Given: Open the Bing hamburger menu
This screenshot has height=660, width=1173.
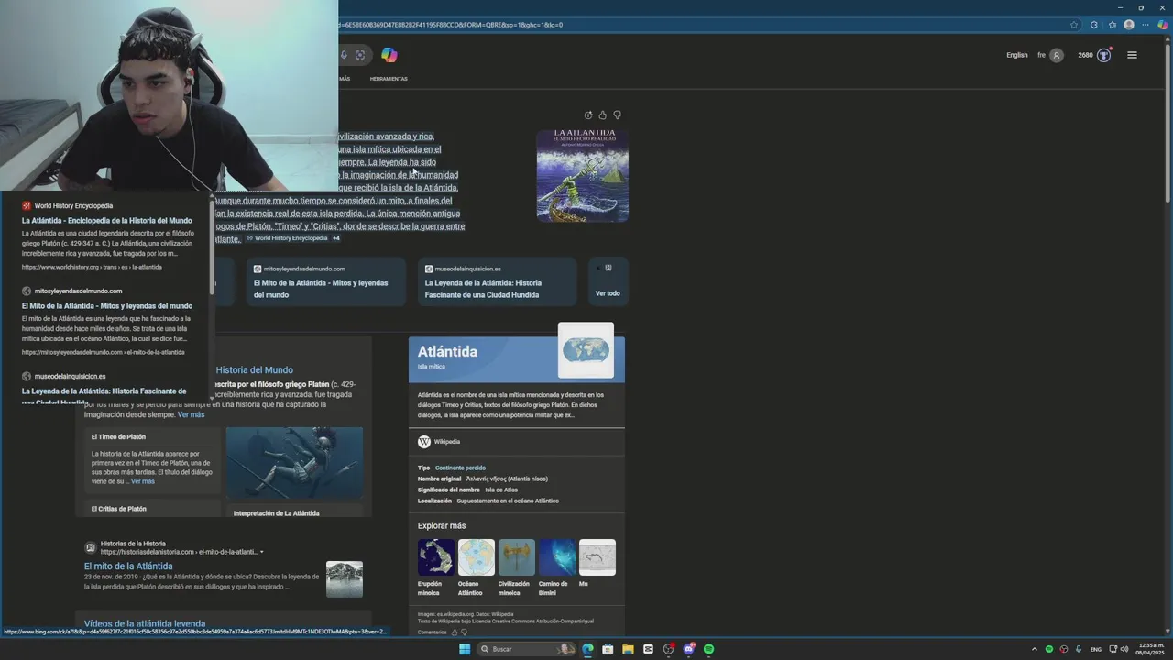Looking at the screenshot, I should [1132, 55].
